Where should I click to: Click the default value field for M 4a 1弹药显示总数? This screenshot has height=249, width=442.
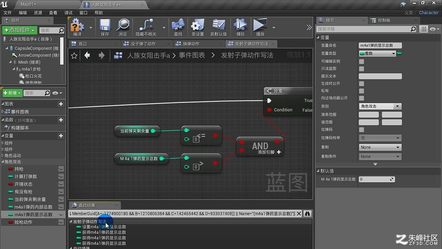coord(376,179)
